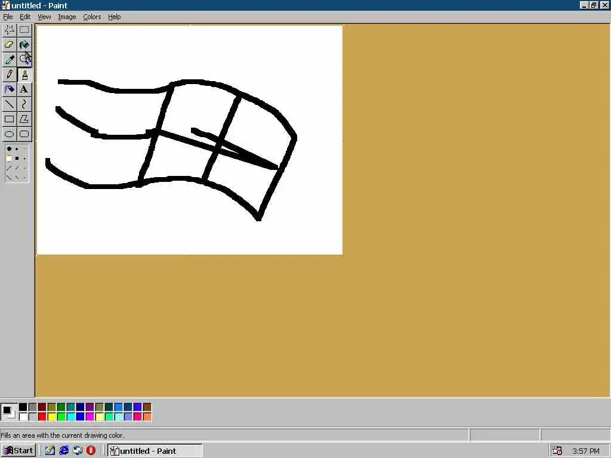Click the "Fills an area" status bar text
The height and width of the screenshot is (458, 611).
pos(62,435)
